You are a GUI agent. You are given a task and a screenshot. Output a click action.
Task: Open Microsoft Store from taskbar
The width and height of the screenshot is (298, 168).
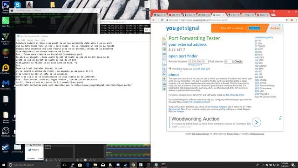click(x=80, y=165)
